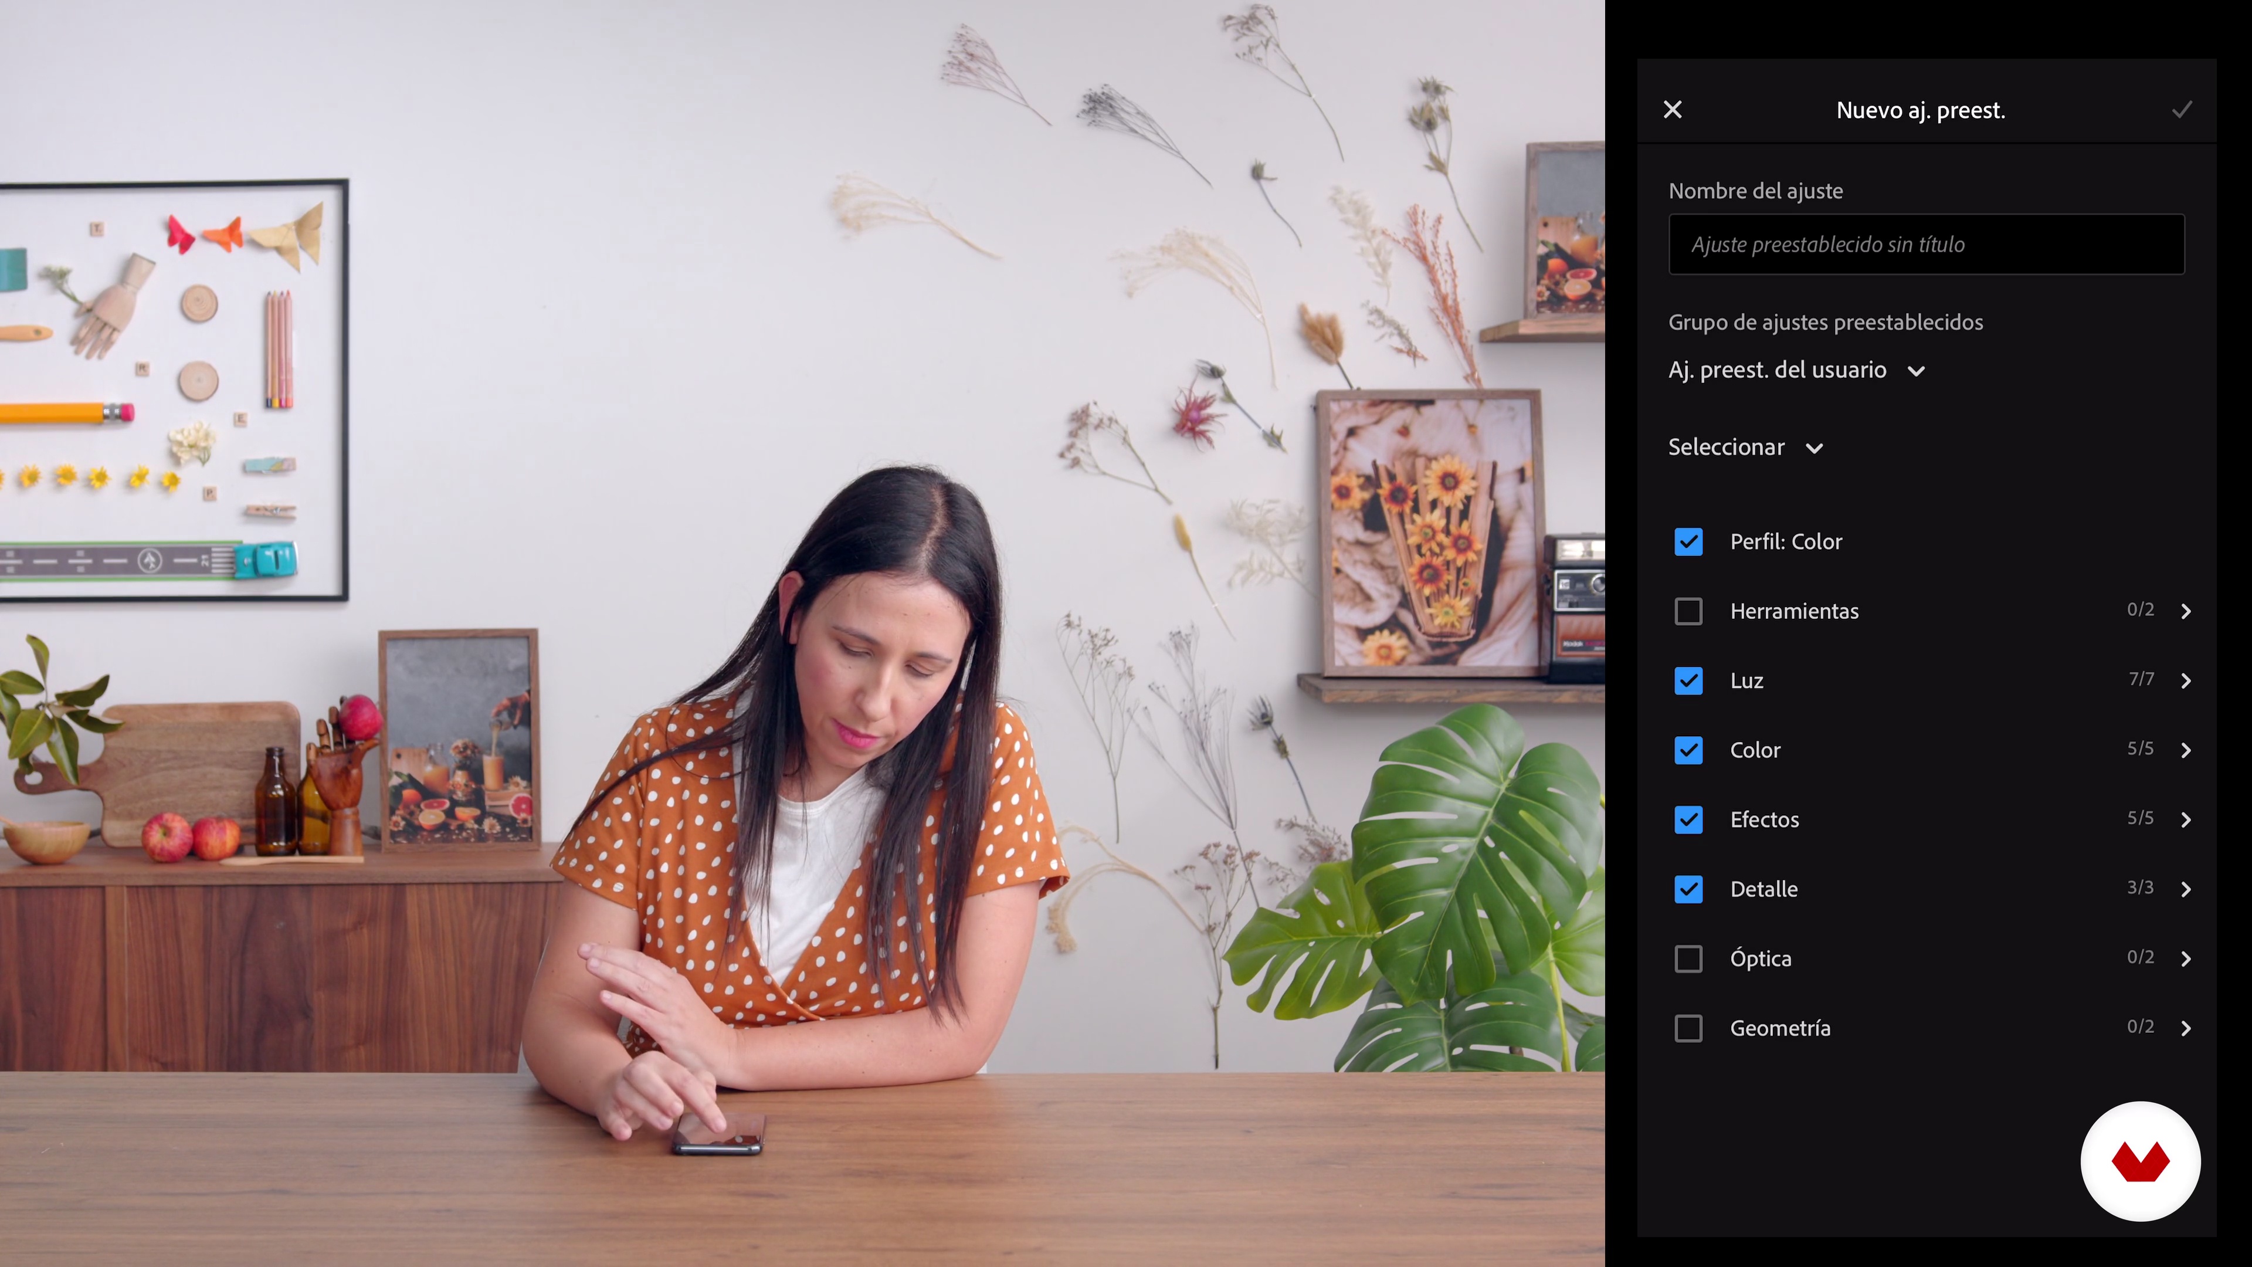Viewport: 2252px width, 1267px height.
Task: Enable the Herramientas checkbox
Action: [x=1688, y=611]
